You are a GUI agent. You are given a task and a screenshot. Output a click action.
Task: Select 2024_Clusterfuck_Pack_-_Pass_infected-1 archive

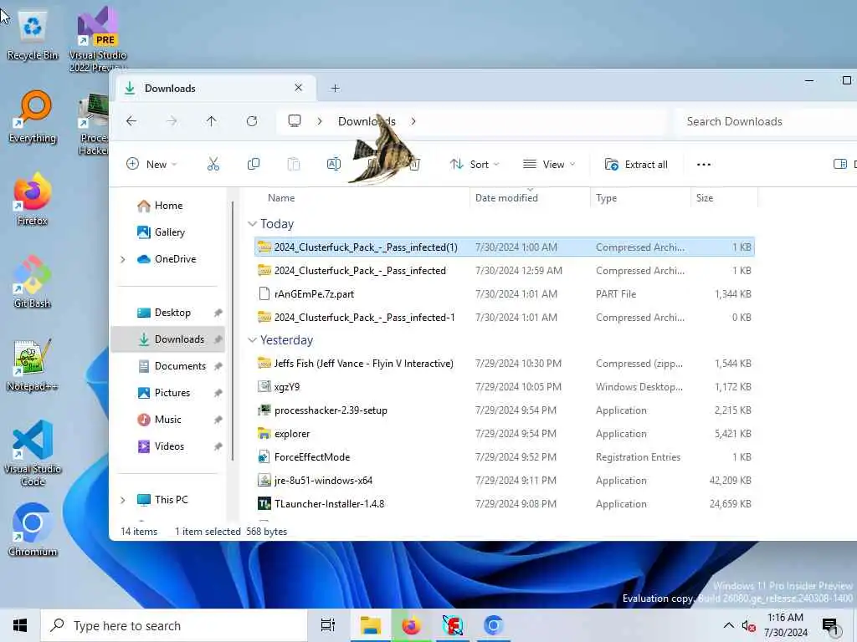click(504, 318)
